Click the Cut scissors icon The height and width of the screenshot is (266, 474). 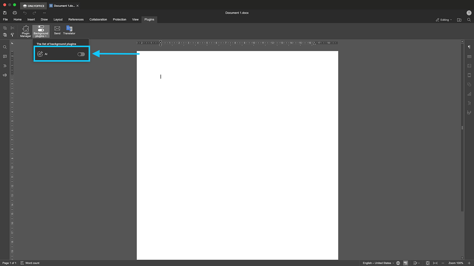(x=13, y=28)
